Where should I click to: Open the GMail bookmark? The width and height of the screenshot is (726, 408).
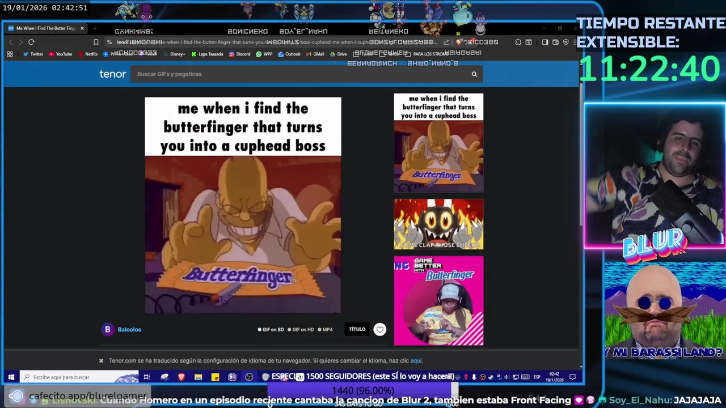coord(315,54)
